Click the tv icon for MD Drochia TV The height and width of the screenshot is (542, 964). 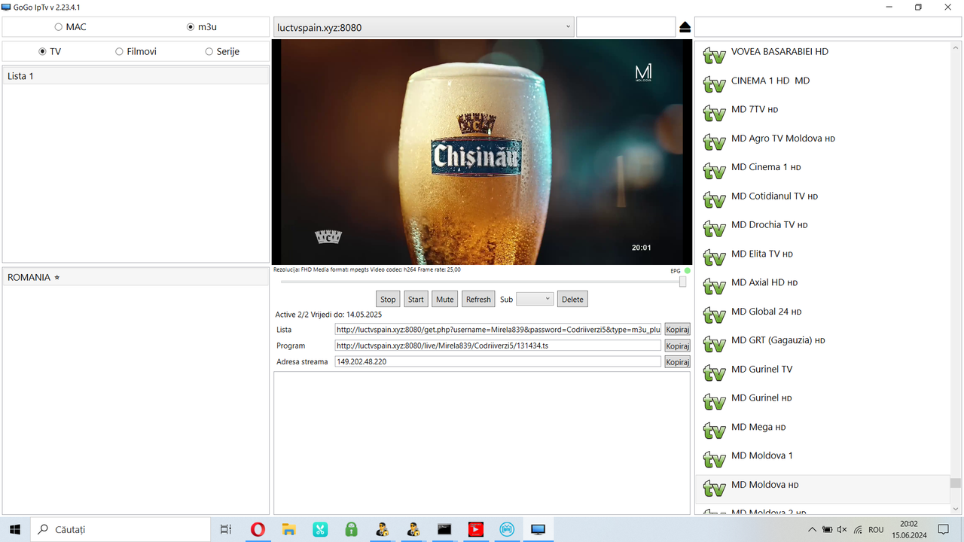tap(714, 229)
